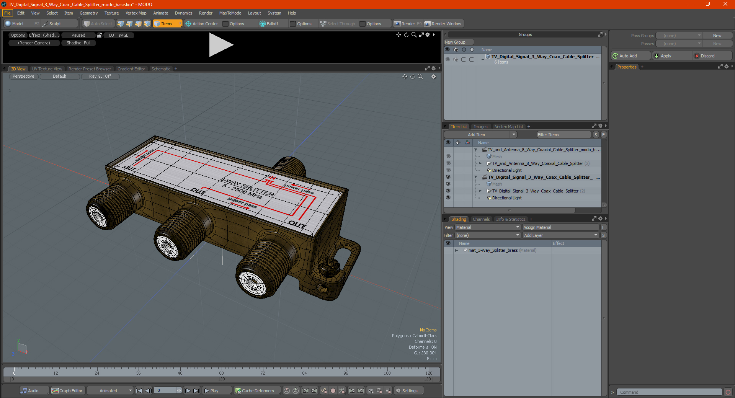Activate the Falloff tool
Screen dimensions: 735x398
click(x=269, y=24)
